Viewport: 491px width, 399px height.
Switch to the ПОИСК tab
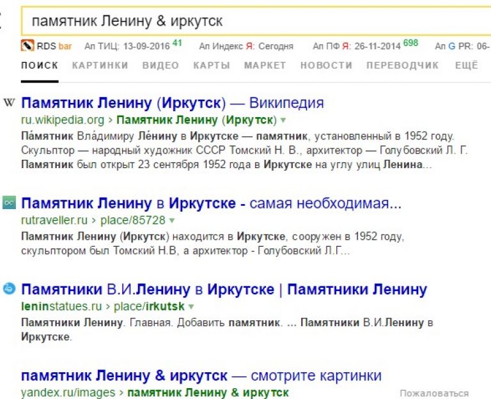click(x=40, y=65)
